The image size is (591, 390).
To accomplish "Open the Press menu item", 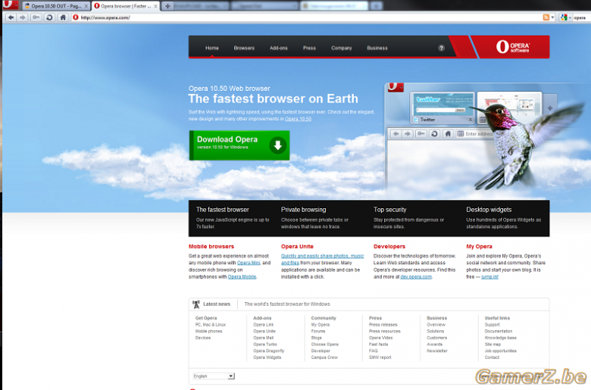I will pyautogui.click(x=309, y=48).
